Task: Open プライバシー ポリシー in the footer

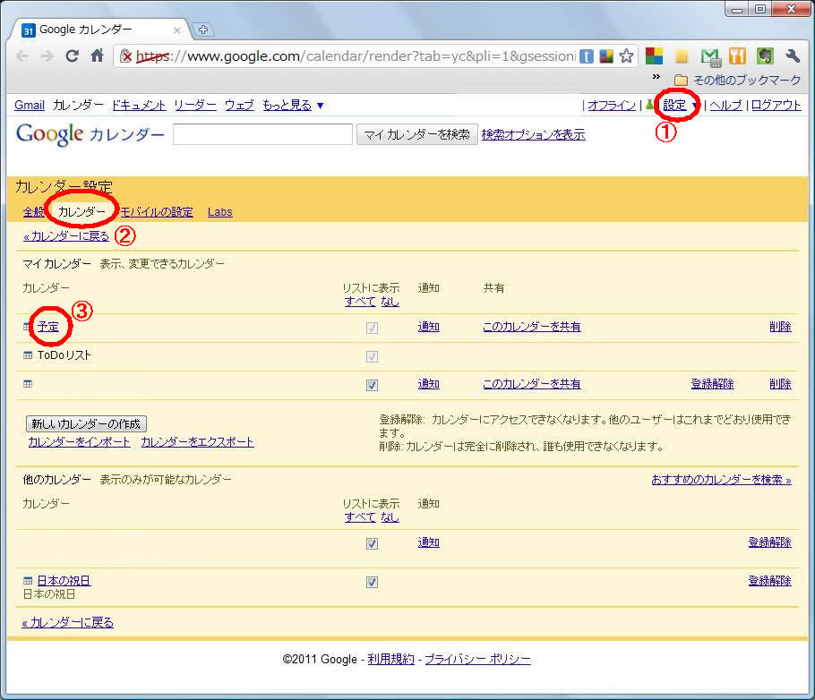Action: pos(478,660)
